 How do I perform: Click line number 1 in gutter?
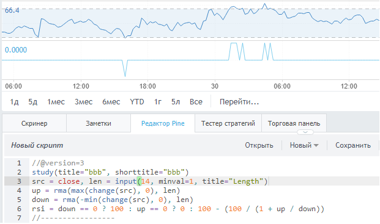(x=19, y=163)
